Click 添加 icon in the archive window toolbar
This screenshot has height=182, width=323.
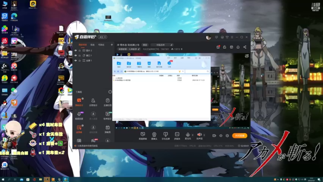[x=119, y=64]
